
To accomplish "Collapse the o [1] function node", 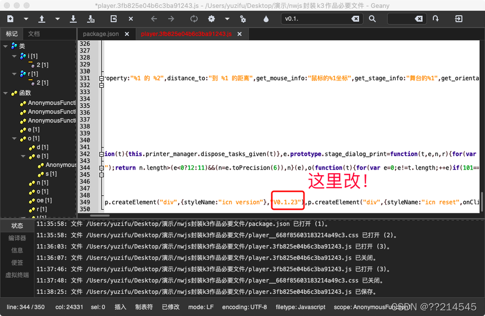I will (x=14, y=139).
